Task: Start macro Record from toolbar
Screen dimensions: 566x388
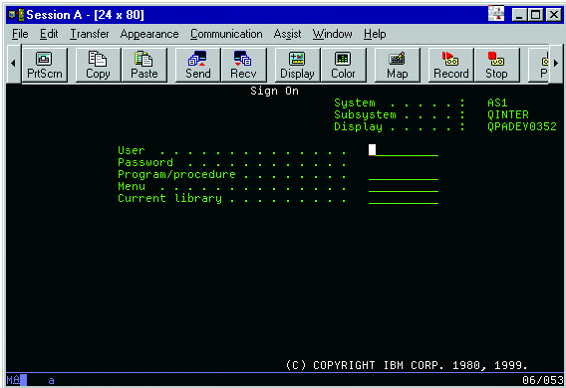Action: tap(450, 66)
